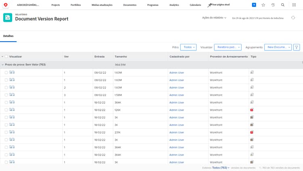Click the first Admin User link
Image resolution: width=303 pixels, height=171 pixels.
pyautogui.click(x=177, y=73)
